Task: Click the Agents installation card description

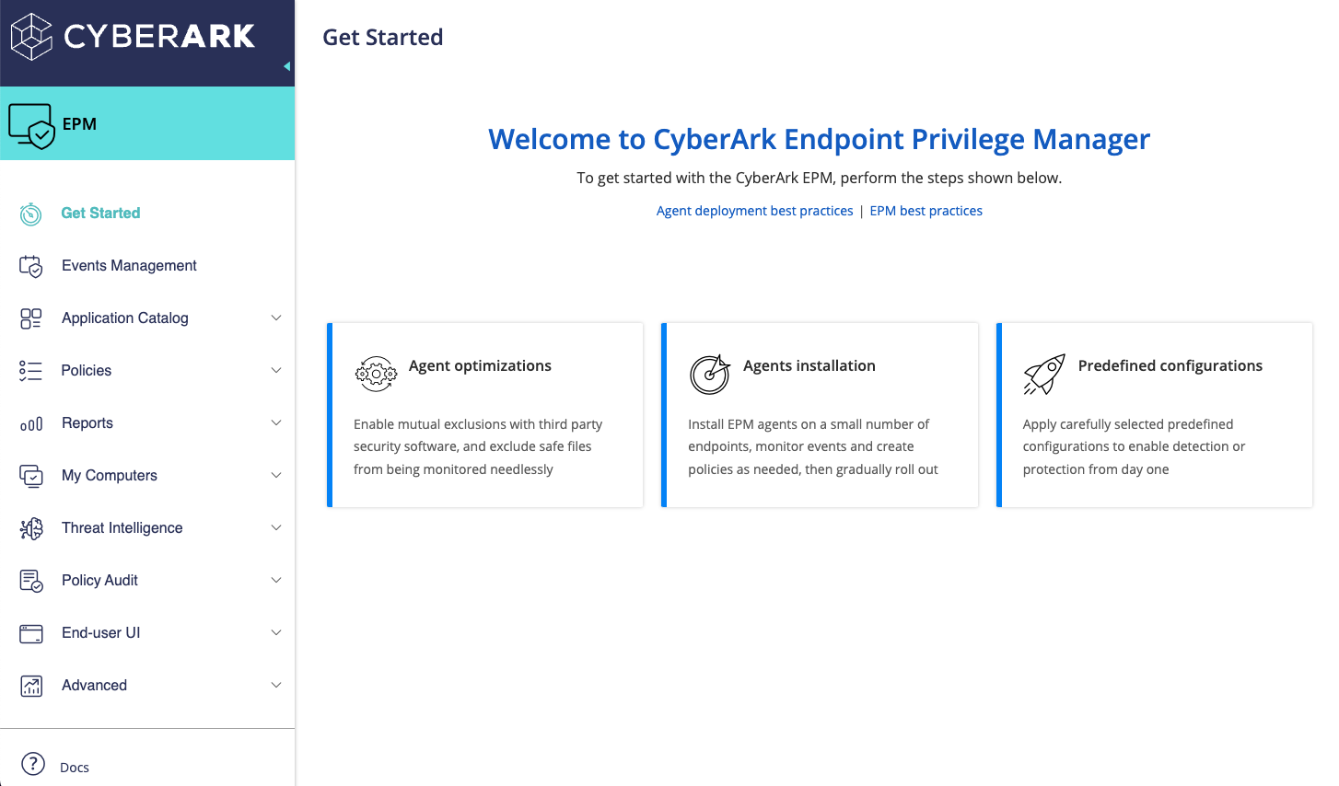Action: coord(813,446)
